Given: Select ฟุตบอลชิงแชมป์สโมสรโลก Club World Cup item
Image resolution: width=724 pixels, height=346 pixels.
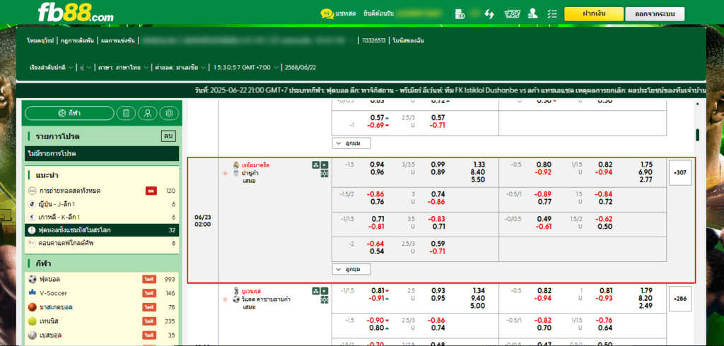Looking at the screenshot, I should pos(102,230).
